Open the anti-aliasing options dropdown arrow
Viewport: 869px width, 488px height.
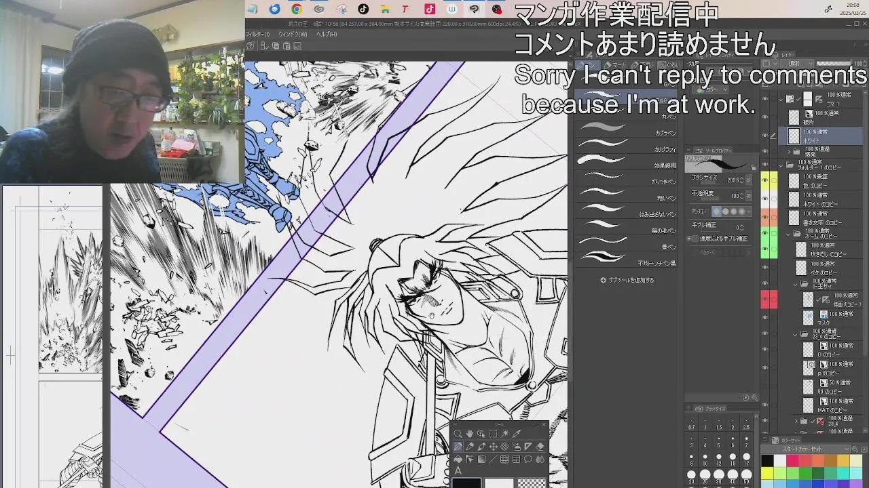(749, 211)
